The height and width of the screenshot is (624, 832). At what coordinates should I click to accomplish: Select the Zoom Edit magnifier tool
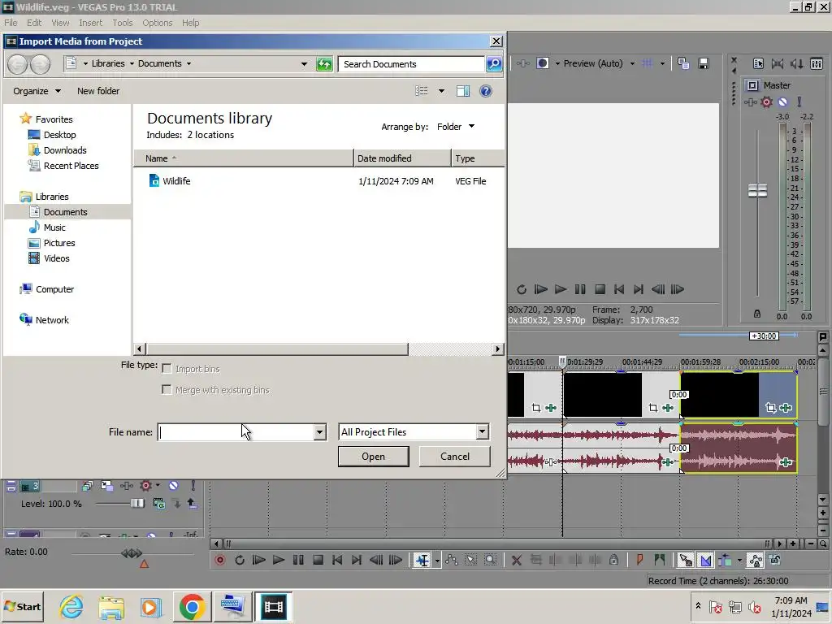click(x=490, y=560)
